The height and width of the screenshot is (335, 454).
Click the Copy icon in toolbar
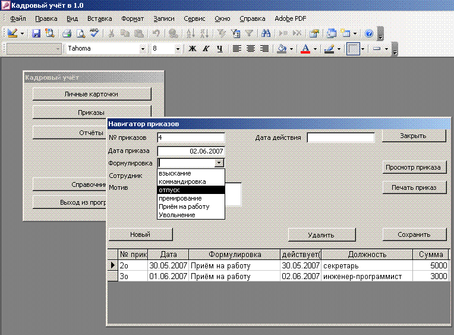pyautogui.click(x=125, y=33)
